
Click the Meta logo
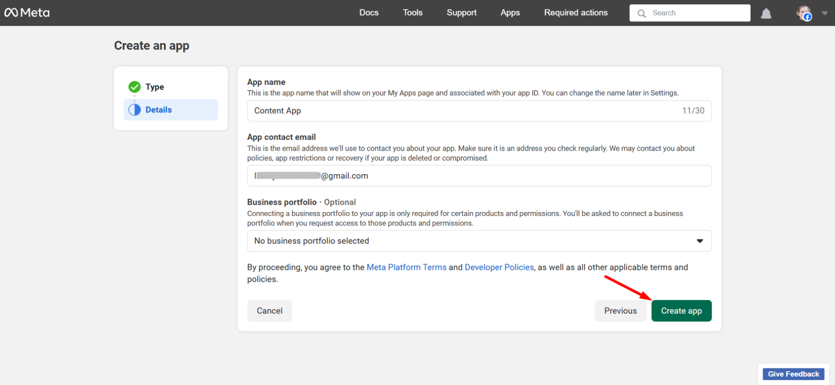pos(27,13)
